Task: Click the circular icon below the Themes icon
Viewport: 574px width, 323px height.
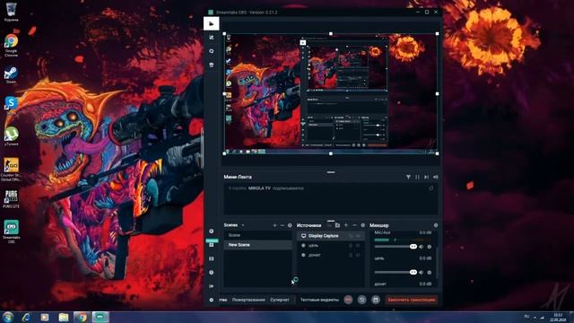Action: pyautogui.click(x=212, y=51)
